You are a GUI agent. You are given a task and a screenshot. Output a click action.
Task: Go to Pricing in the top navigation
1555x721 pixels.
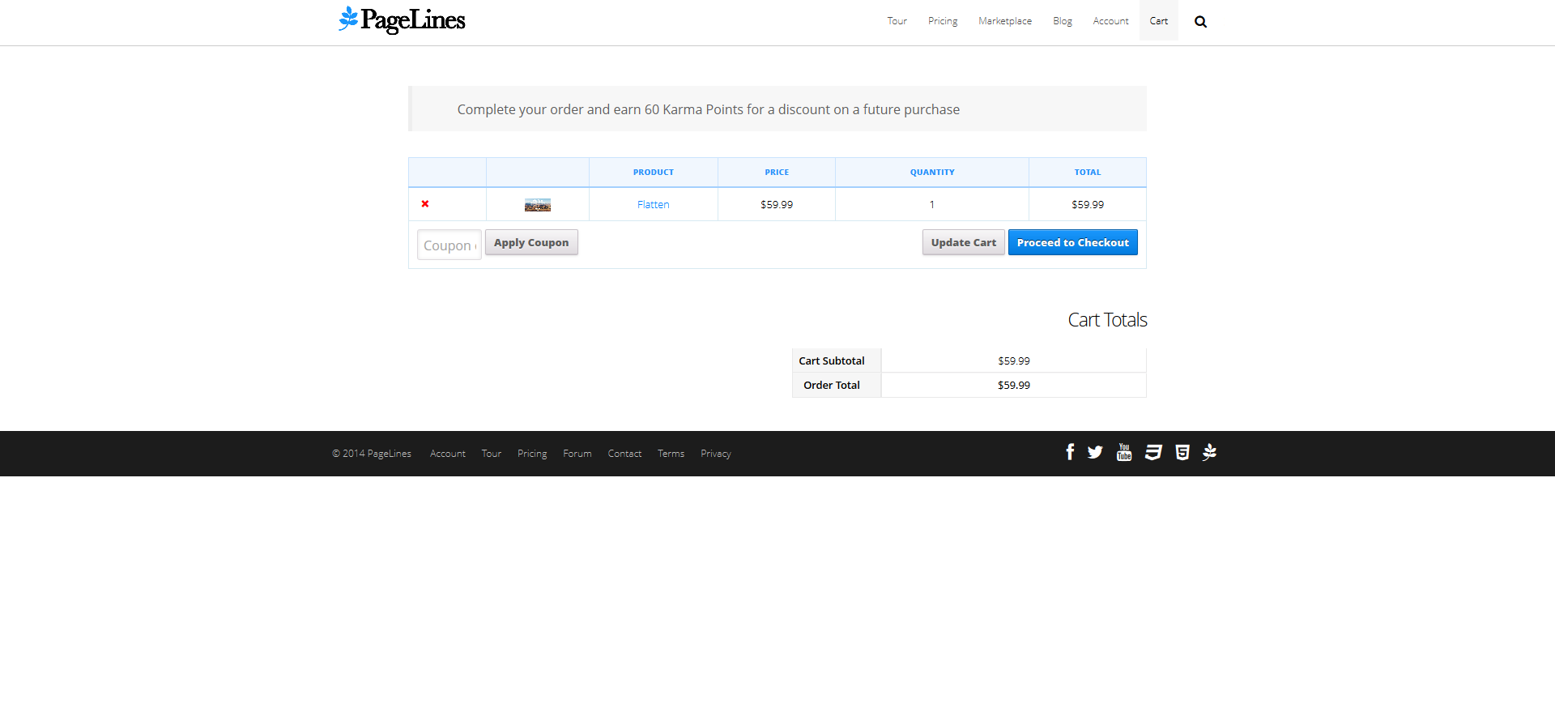(943, 21)
